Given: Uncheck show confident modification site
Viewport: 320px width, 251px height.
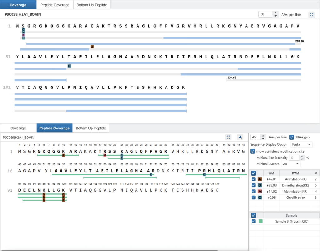Looking at the screenshot, I should pyautogui.click(x=253, y=151).
